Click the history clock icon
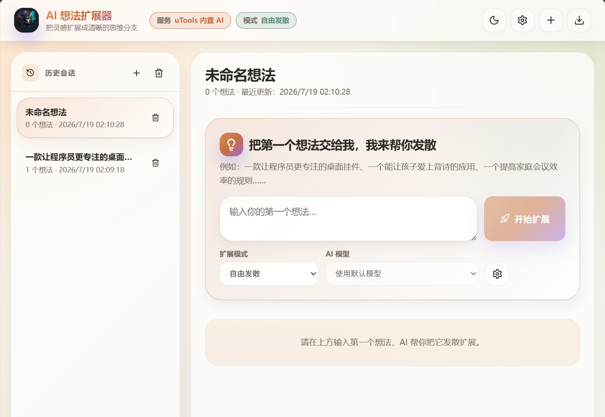605x417 pixels. [30, 73]
